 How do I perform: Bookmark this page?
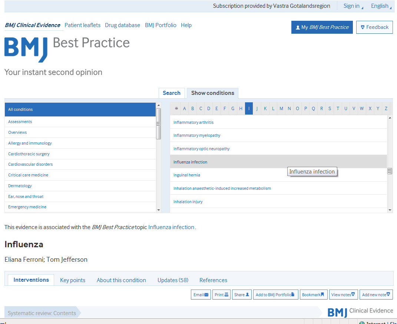tap(314, 295)
